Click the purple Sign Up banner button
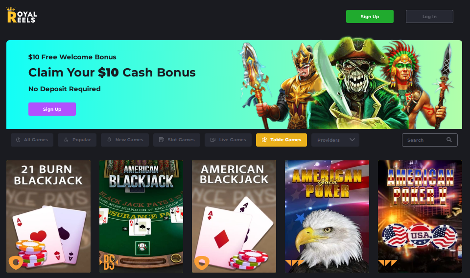Screen dimensions: 470x278 coord(52,109)
